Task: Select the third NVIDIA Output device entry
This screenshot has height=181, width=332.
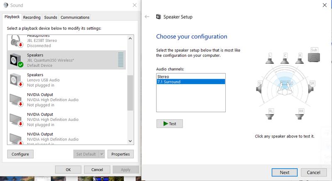Action: click(67, 138)
